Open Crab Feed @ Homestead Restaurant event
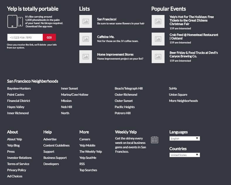 click(x=194, y=36)
